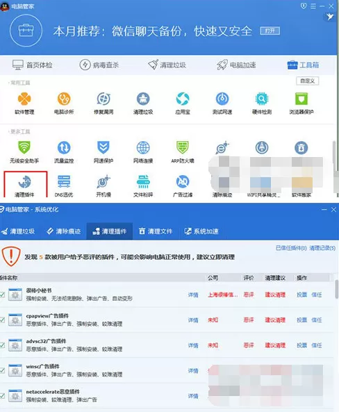Click 信任 for the cpapview plugin
This screenshot has width=339, height=412.
[317, 320]
